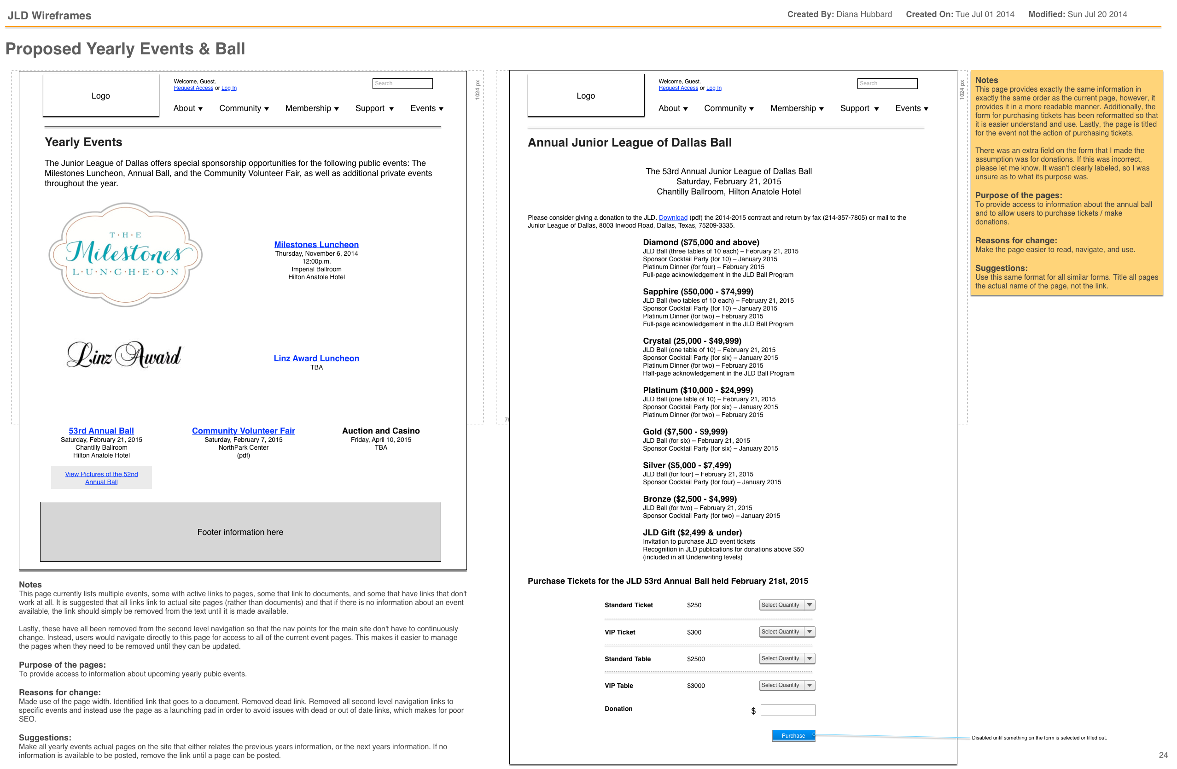Screen dimensions: 1177x769
Task: Open Standard Table quantity dropdown
Action: pyautogui.click(x=787, y=658)
